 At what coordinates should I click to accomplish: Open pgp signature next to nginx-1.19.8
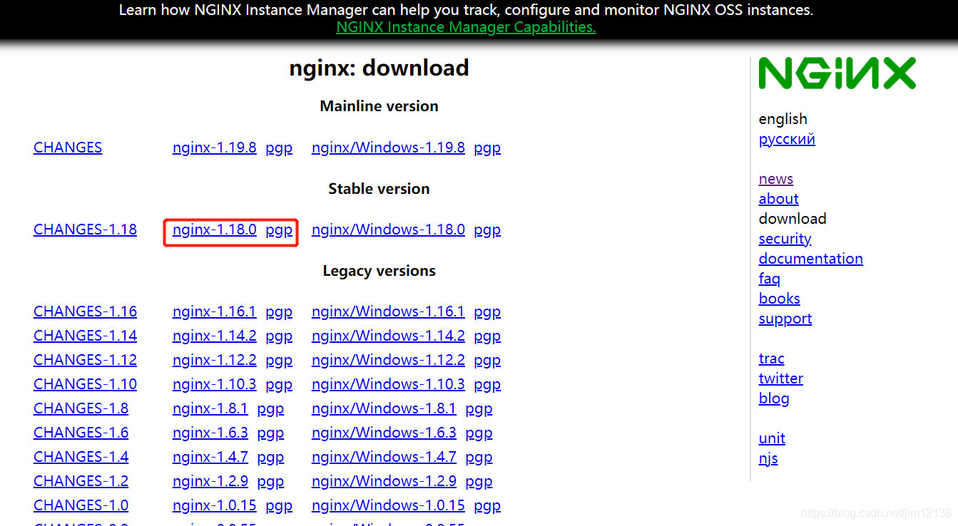[x=279, y=148]
